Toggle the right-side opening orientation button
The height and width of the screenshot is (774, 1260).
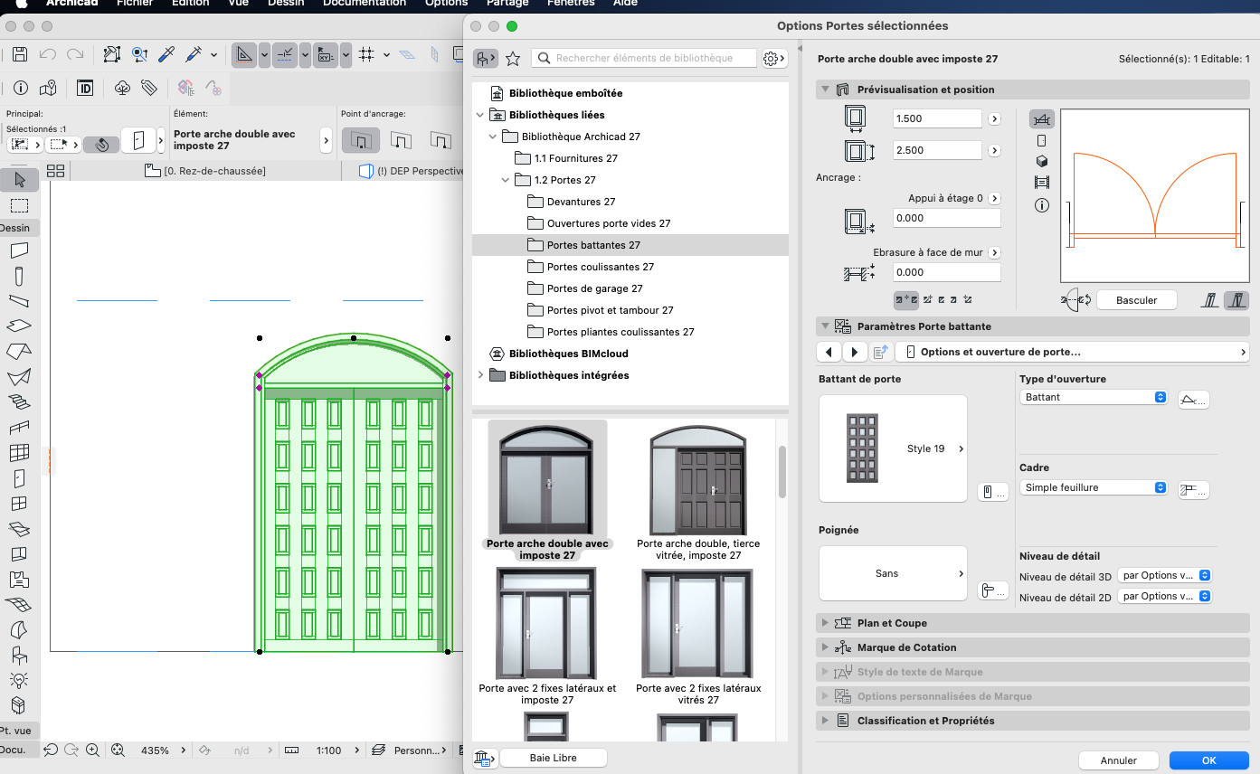tap(1236, 300)
